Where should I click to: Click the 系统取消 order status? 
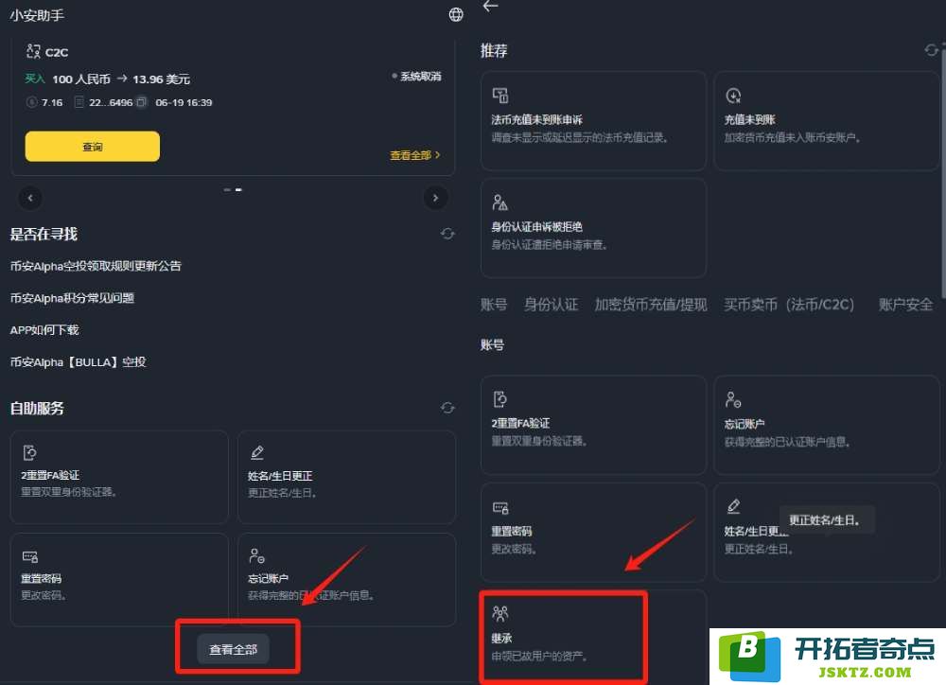point(417,76)
